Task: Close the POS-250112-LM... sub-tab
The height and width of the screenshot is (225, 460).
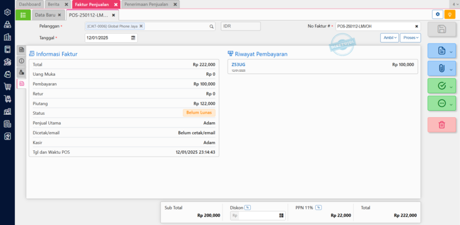Action: coord(113,15)
